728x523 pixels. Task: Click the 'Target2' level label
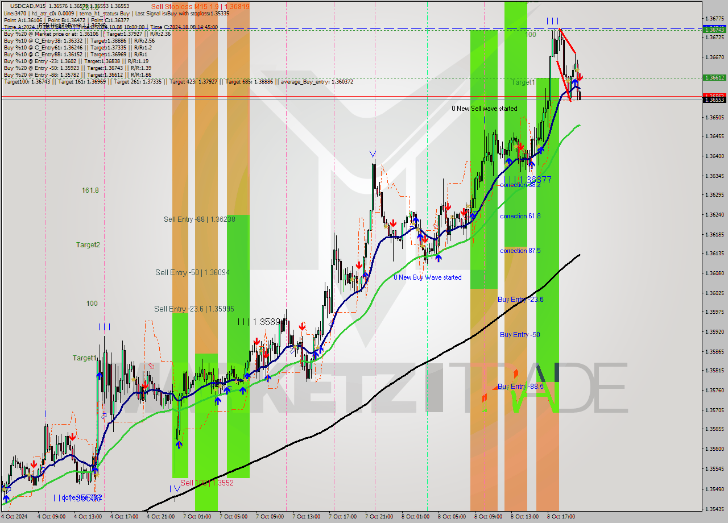click(x=88, y=245)
